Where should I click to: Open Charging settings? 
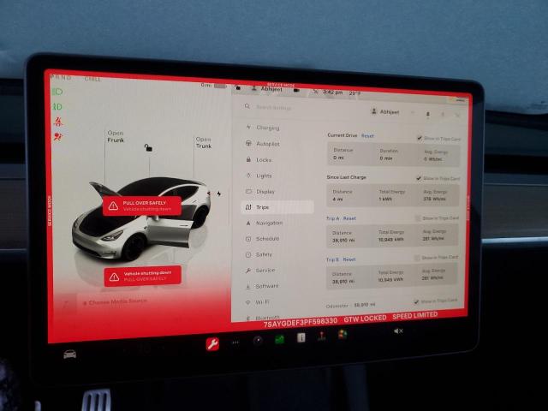[263, 128]
